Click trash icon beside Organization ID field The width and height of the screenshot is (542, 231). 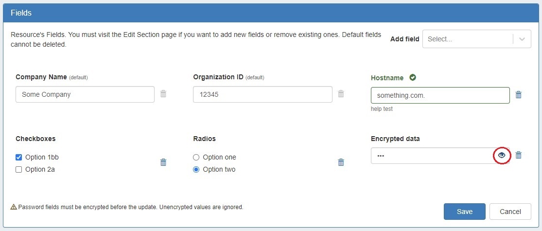[x=341, y=94]
